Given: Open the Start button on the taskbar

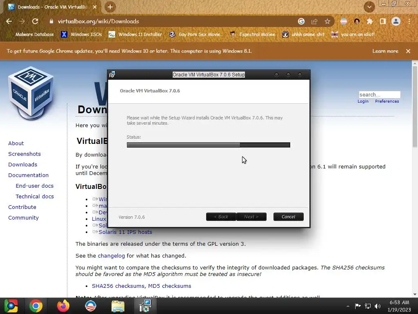Looking at the screenshot, I should pyautogui.click(x=11, y=306).
